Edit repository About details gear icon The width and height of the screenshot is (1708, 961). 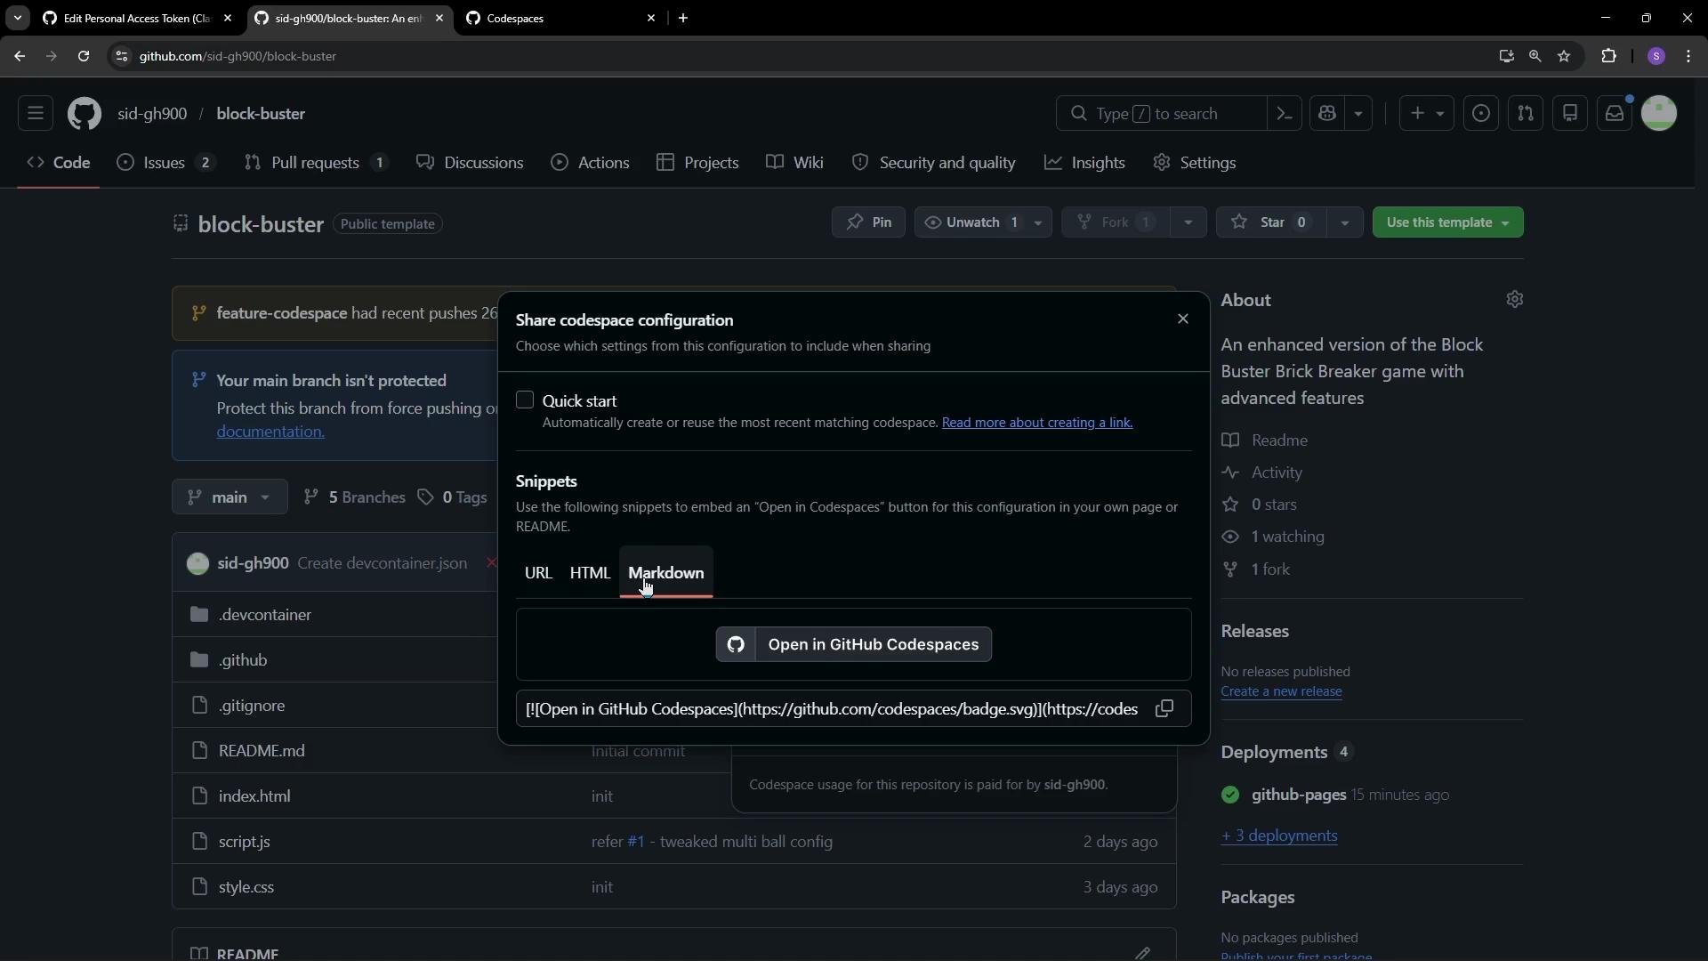tap(1515, 300)
